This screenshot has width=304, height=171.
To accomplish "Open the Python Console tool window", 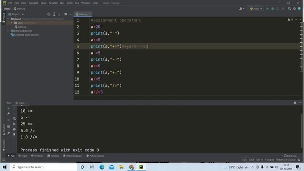I will [x=95, y=156].
